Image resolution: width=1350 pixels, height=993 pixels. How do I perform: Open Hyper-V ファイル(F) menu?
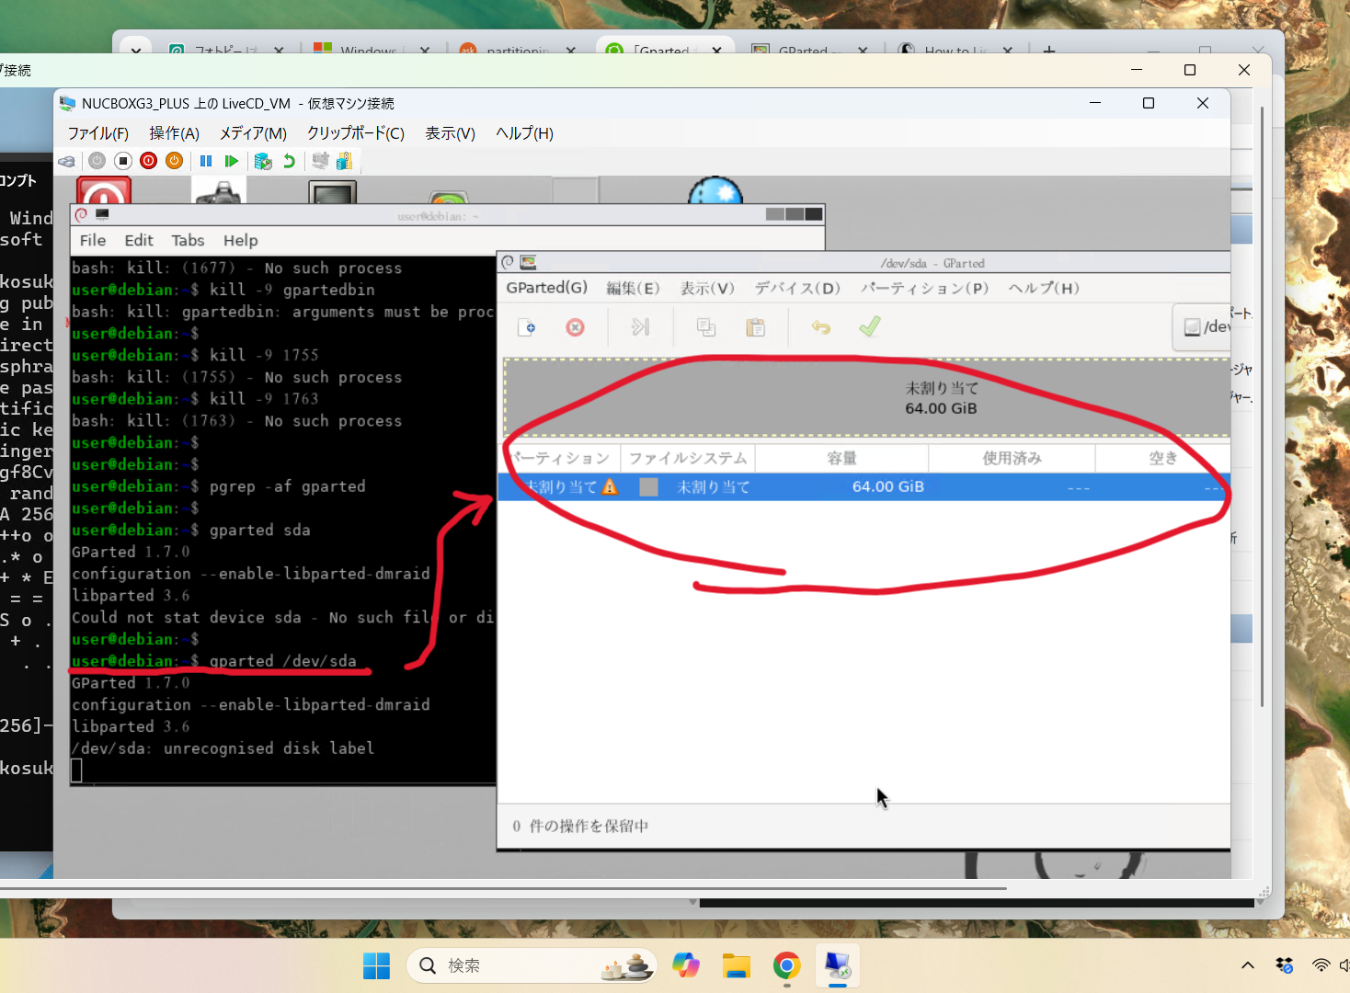click(x=98, y=133)
